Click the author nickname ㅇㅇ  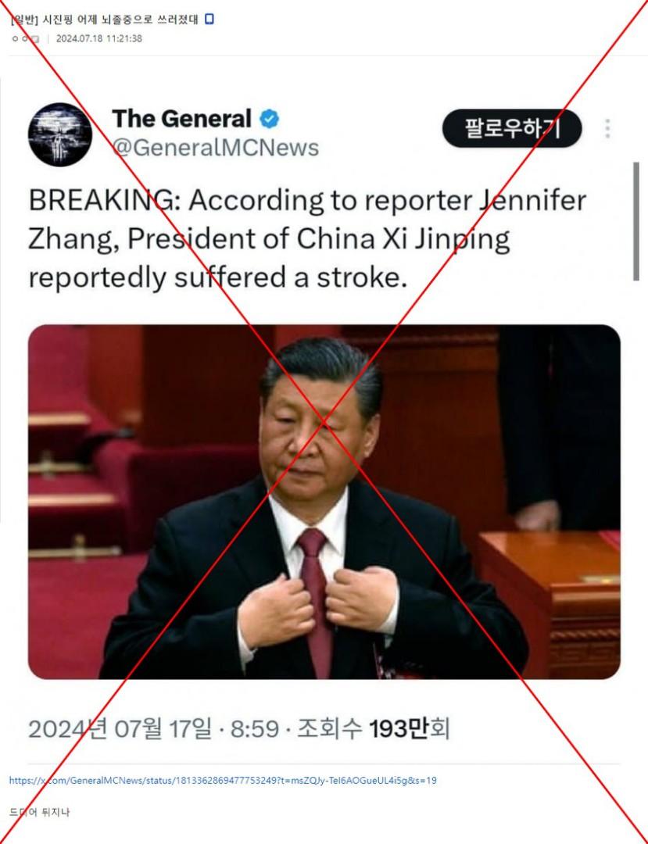(20, 39)
